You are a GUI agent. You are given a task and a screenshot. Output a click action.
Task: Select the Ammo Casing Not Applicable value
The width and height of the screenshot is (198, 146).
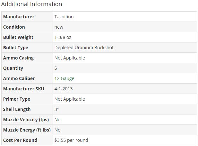coord(70,58)
